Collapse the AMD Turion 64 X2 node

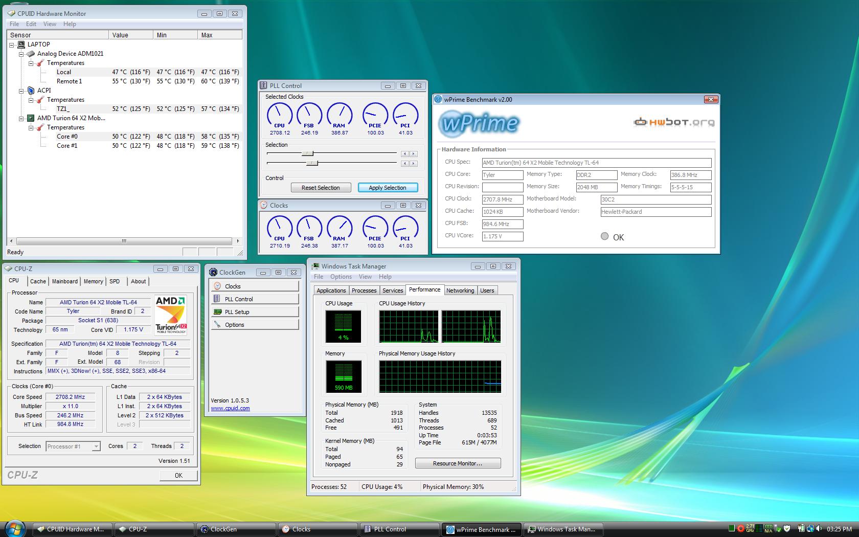pos(21,118)
